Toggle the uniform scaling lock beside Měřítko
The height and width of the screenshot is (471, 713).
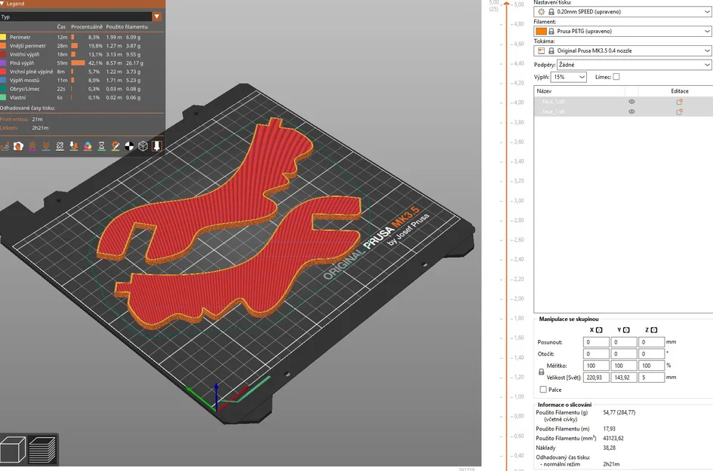point(542,372)
